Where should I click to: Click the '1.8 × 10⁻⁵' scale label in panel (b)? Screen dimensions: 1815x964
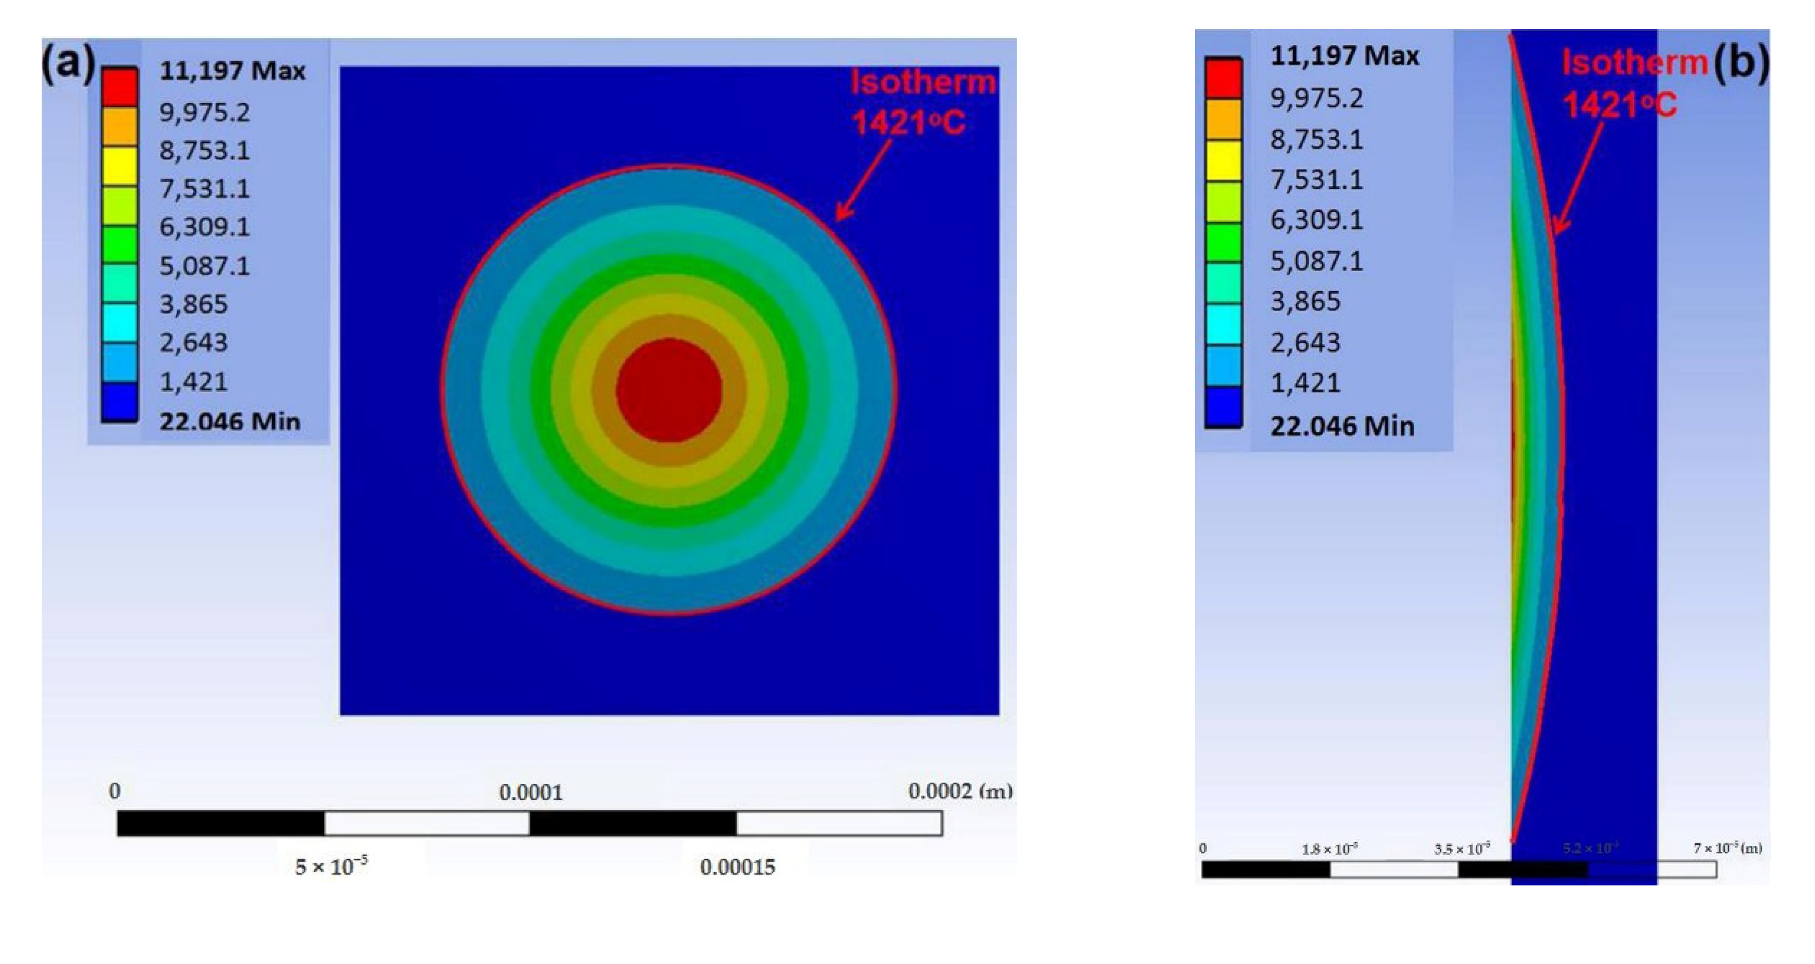point(1330,849)
